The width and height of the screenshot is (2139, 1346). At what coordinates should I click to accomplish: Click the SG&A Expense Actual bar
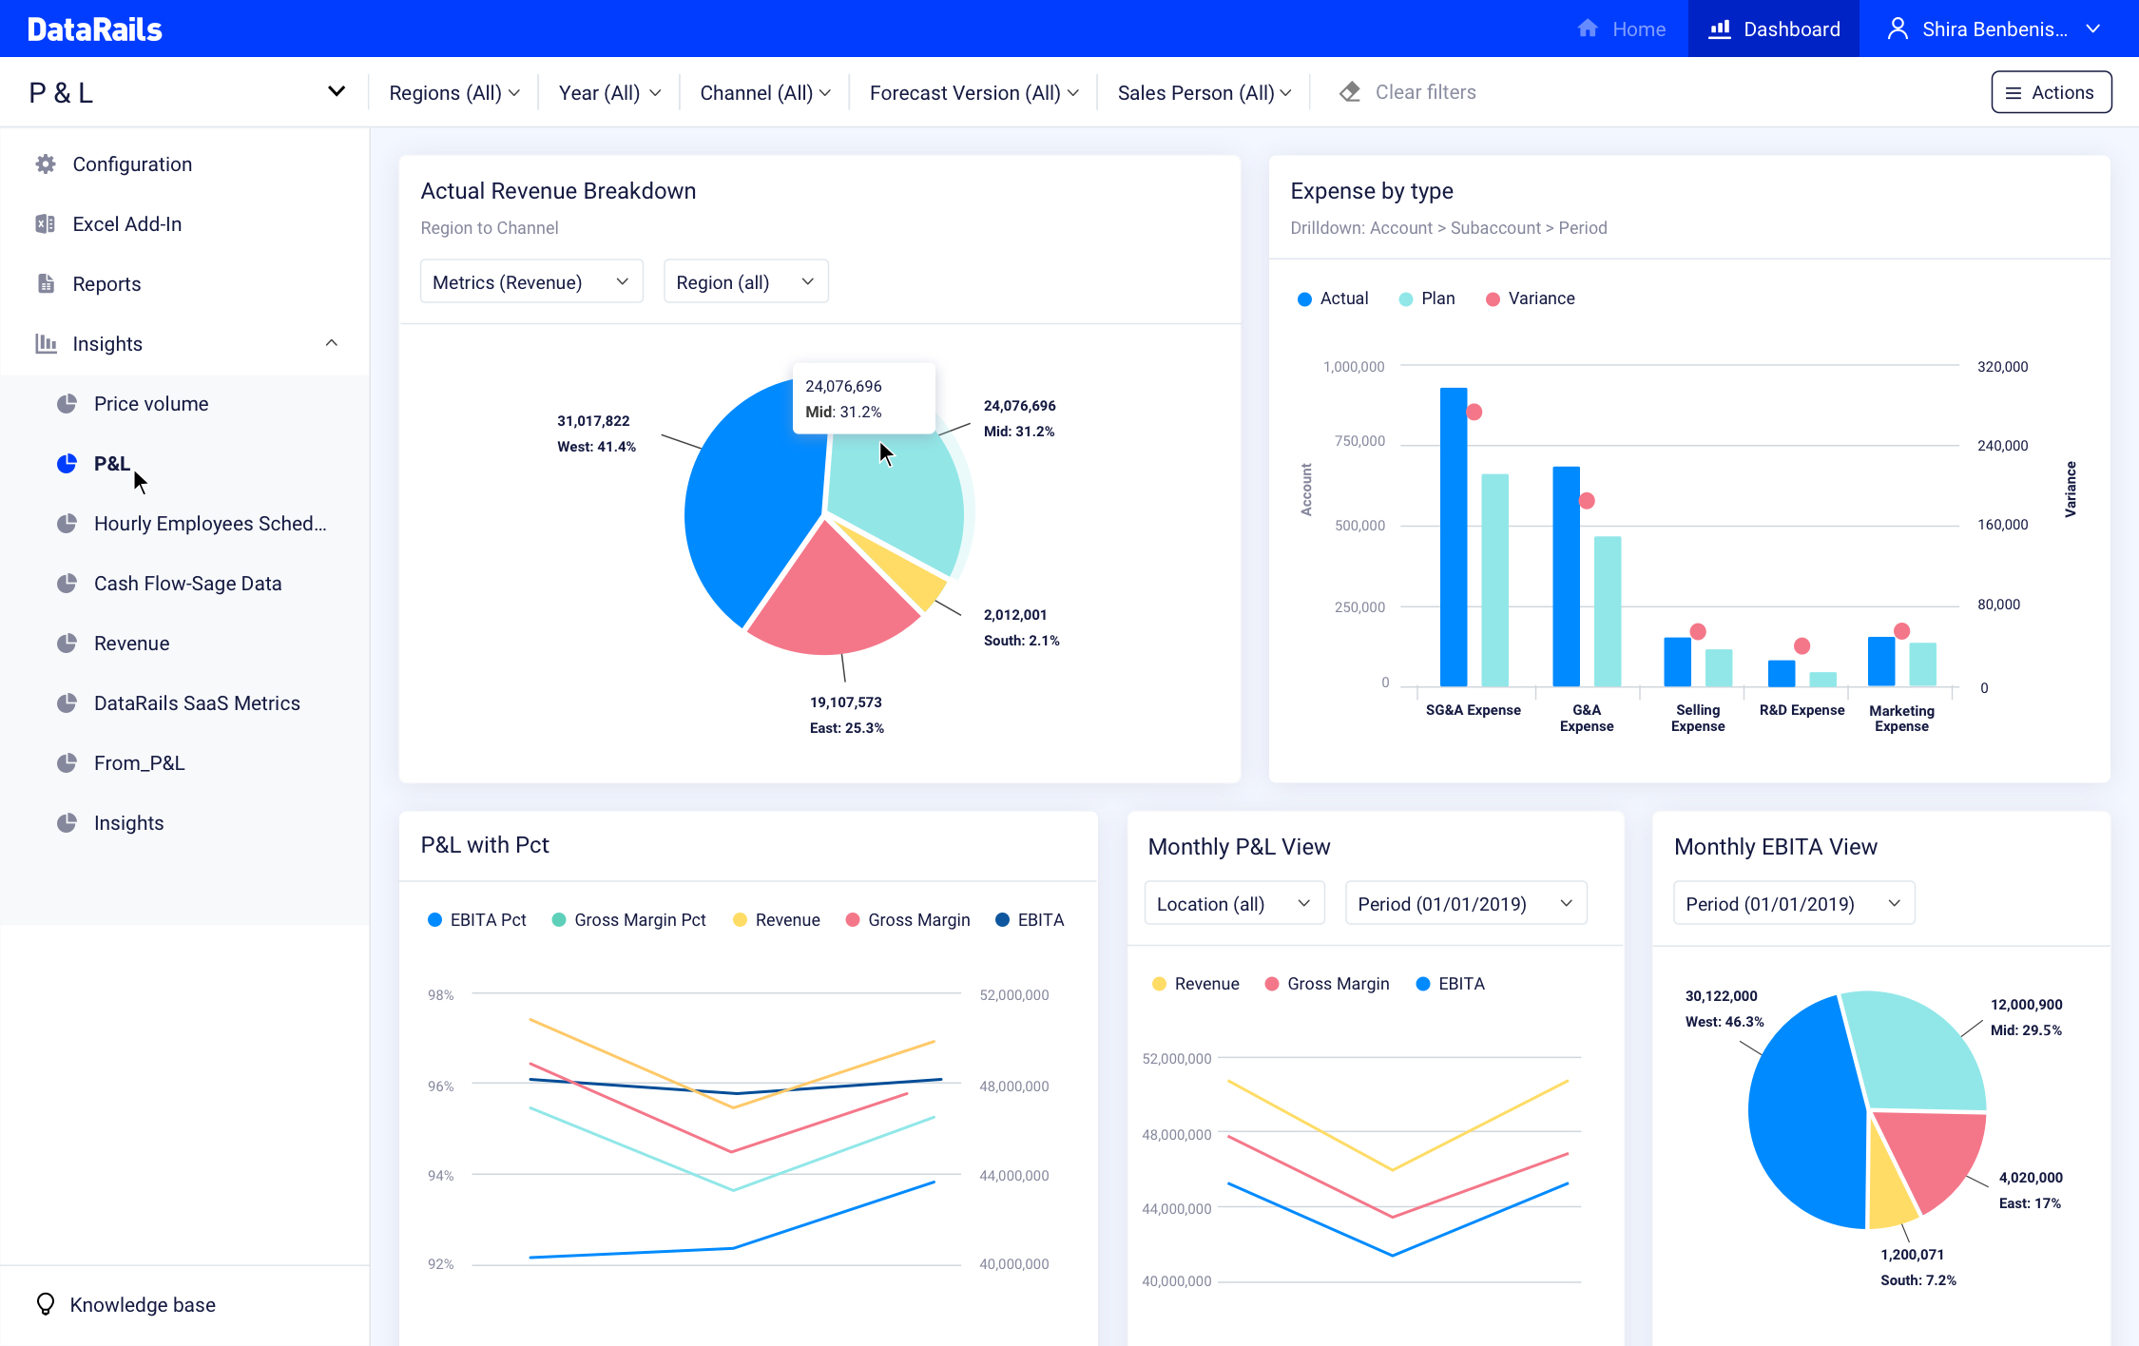pos(1453,537)
